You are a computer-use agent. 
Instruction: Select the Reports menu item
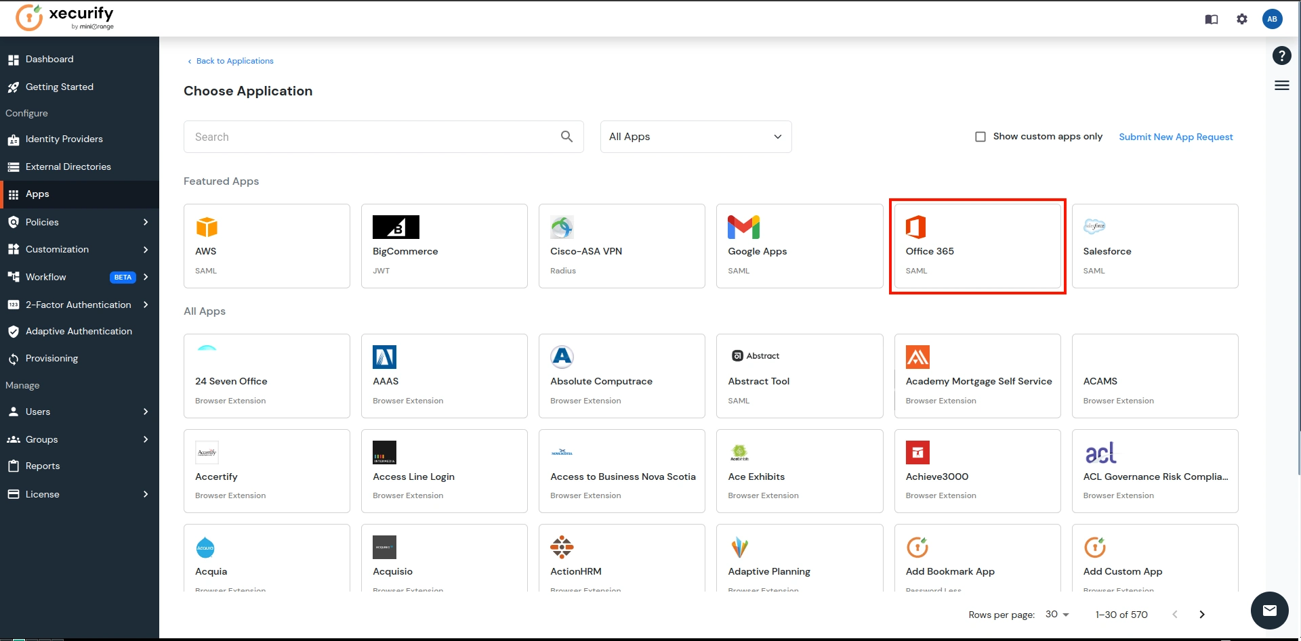point(43,466)
